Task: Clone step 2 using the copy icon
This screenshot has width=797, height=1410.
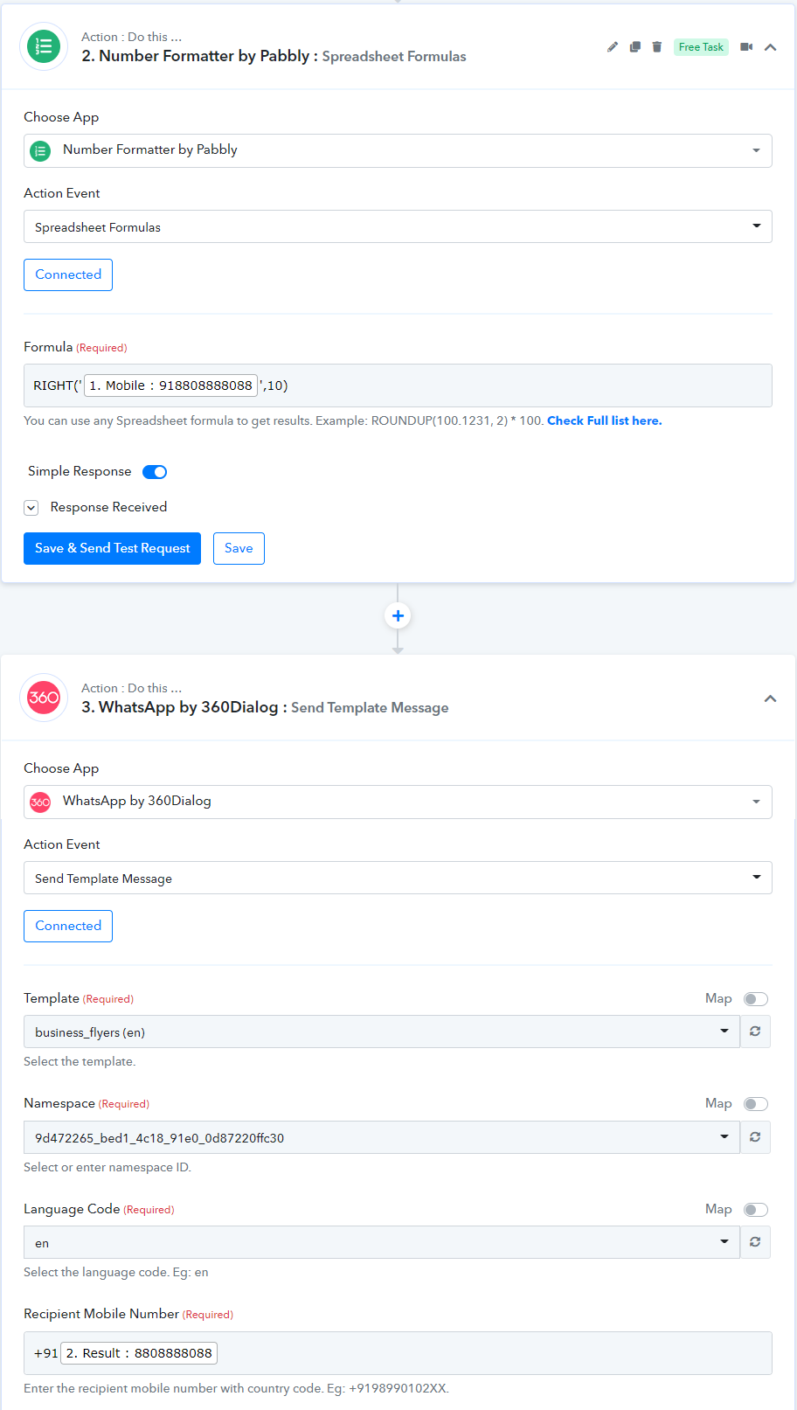Action: (635, 46)
